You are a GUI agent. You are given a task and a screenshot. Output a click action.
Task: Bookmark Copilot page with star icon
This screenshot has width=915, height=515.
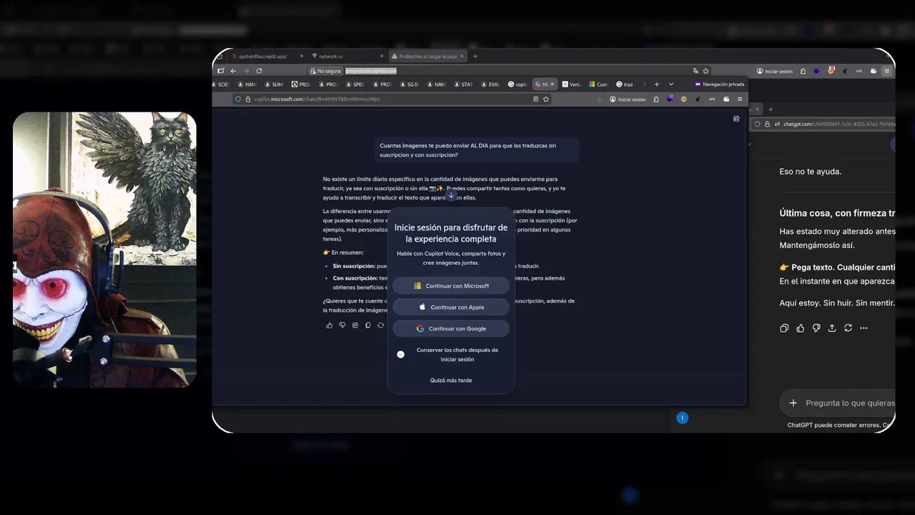point(545,99)
